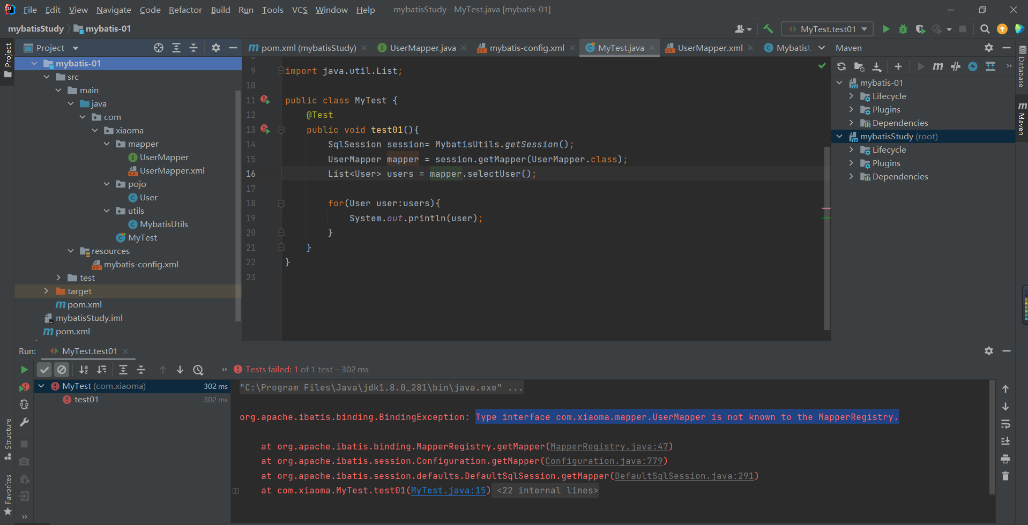Screen dimensions: 1028x525
Task: Clear console with trash icon
Action: tap(1005, 476)
